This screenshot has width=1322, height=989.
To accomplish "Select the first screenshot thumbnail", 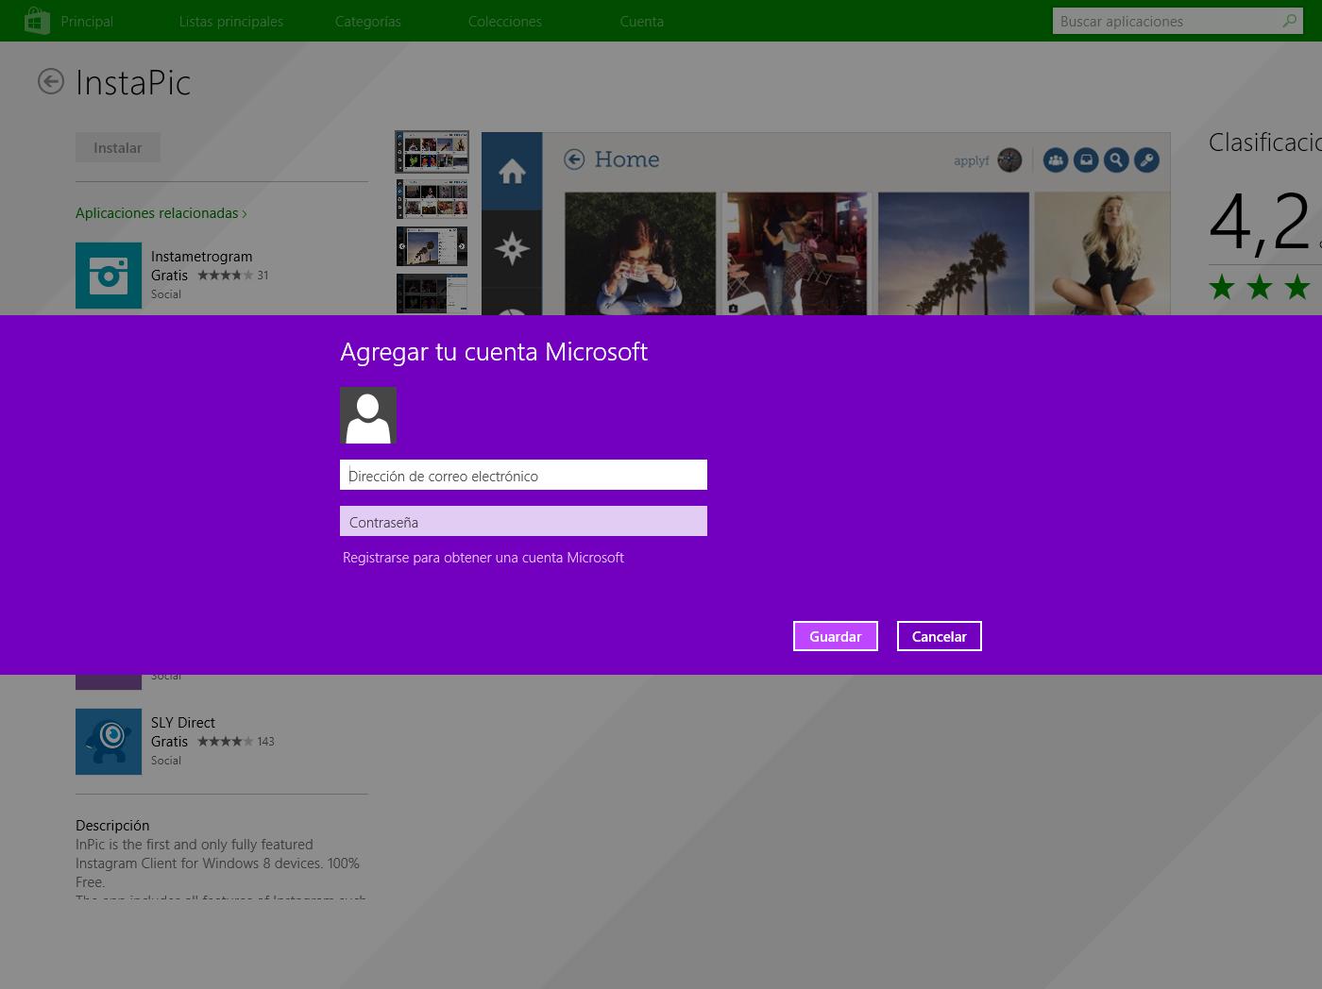I will [x=432, y=152].
